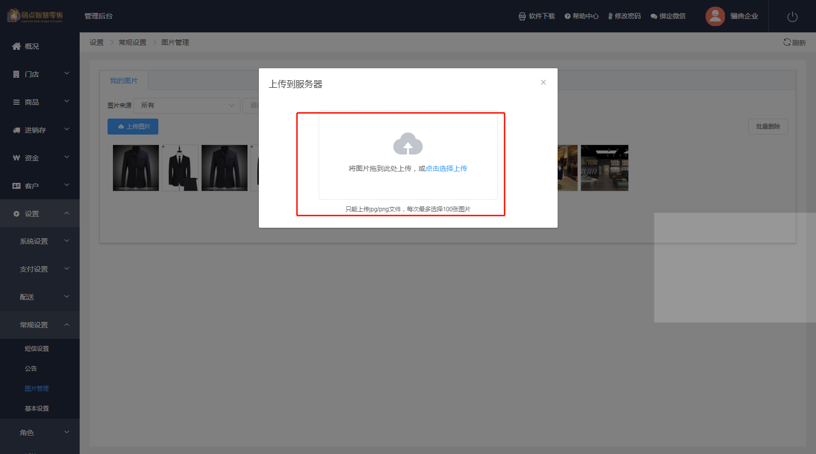The image size is (816, 454).
Task: Select the suit-on-mannequin thumbnail
Action: (180, 168)
